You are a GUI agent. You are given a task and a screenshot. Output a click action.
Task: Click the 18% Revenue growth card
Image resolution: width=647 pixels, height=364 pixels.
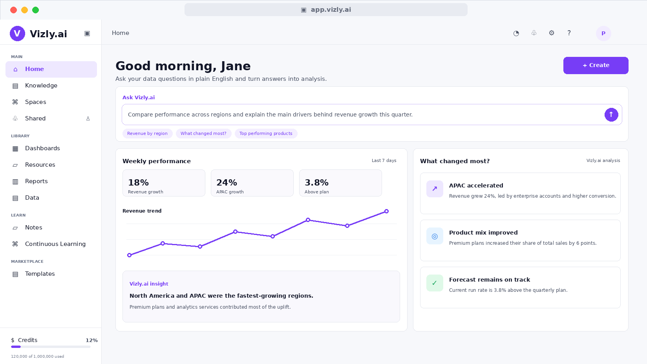pos(164,183)
